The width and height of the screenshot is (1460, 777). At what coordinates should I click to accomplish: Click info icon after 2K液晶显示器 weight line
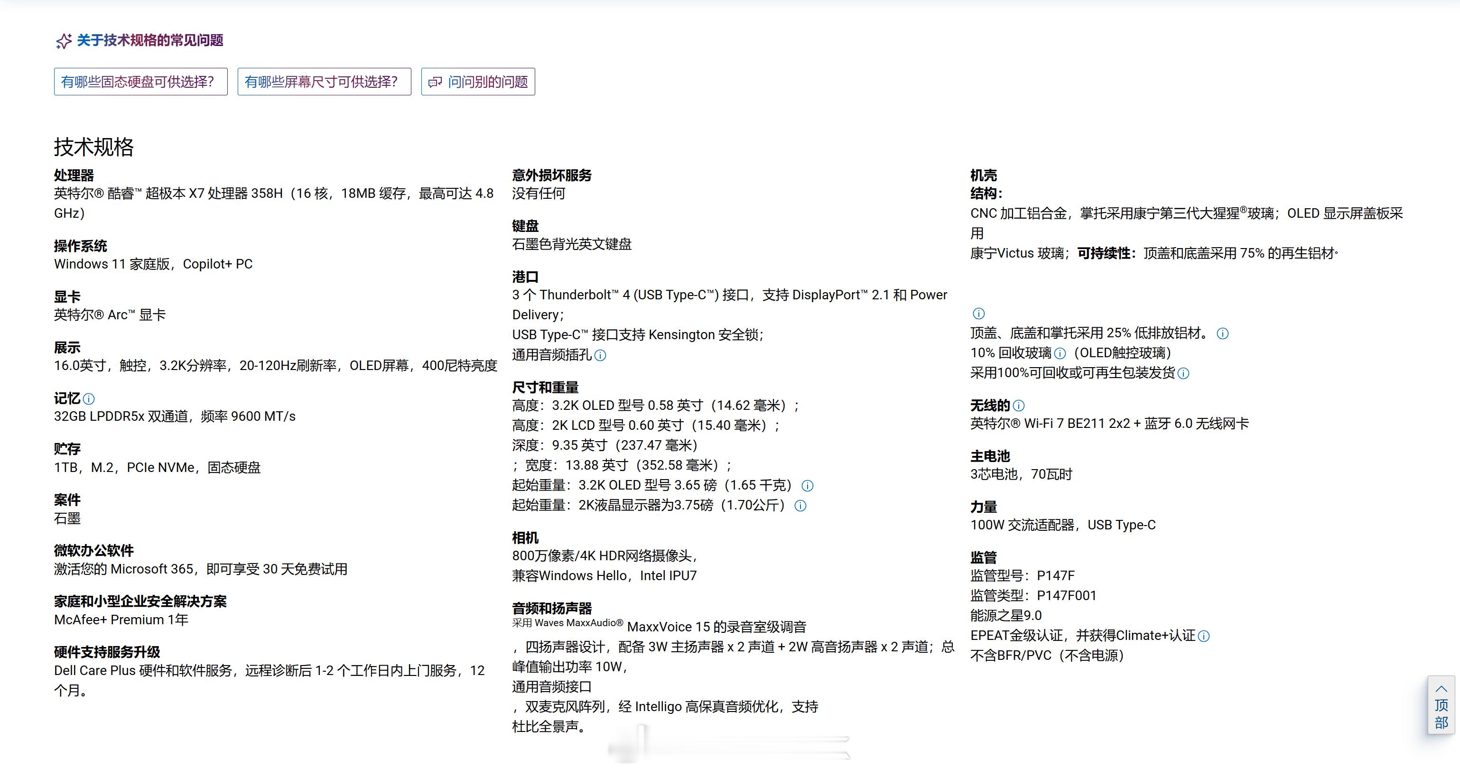tap(800, 506)
